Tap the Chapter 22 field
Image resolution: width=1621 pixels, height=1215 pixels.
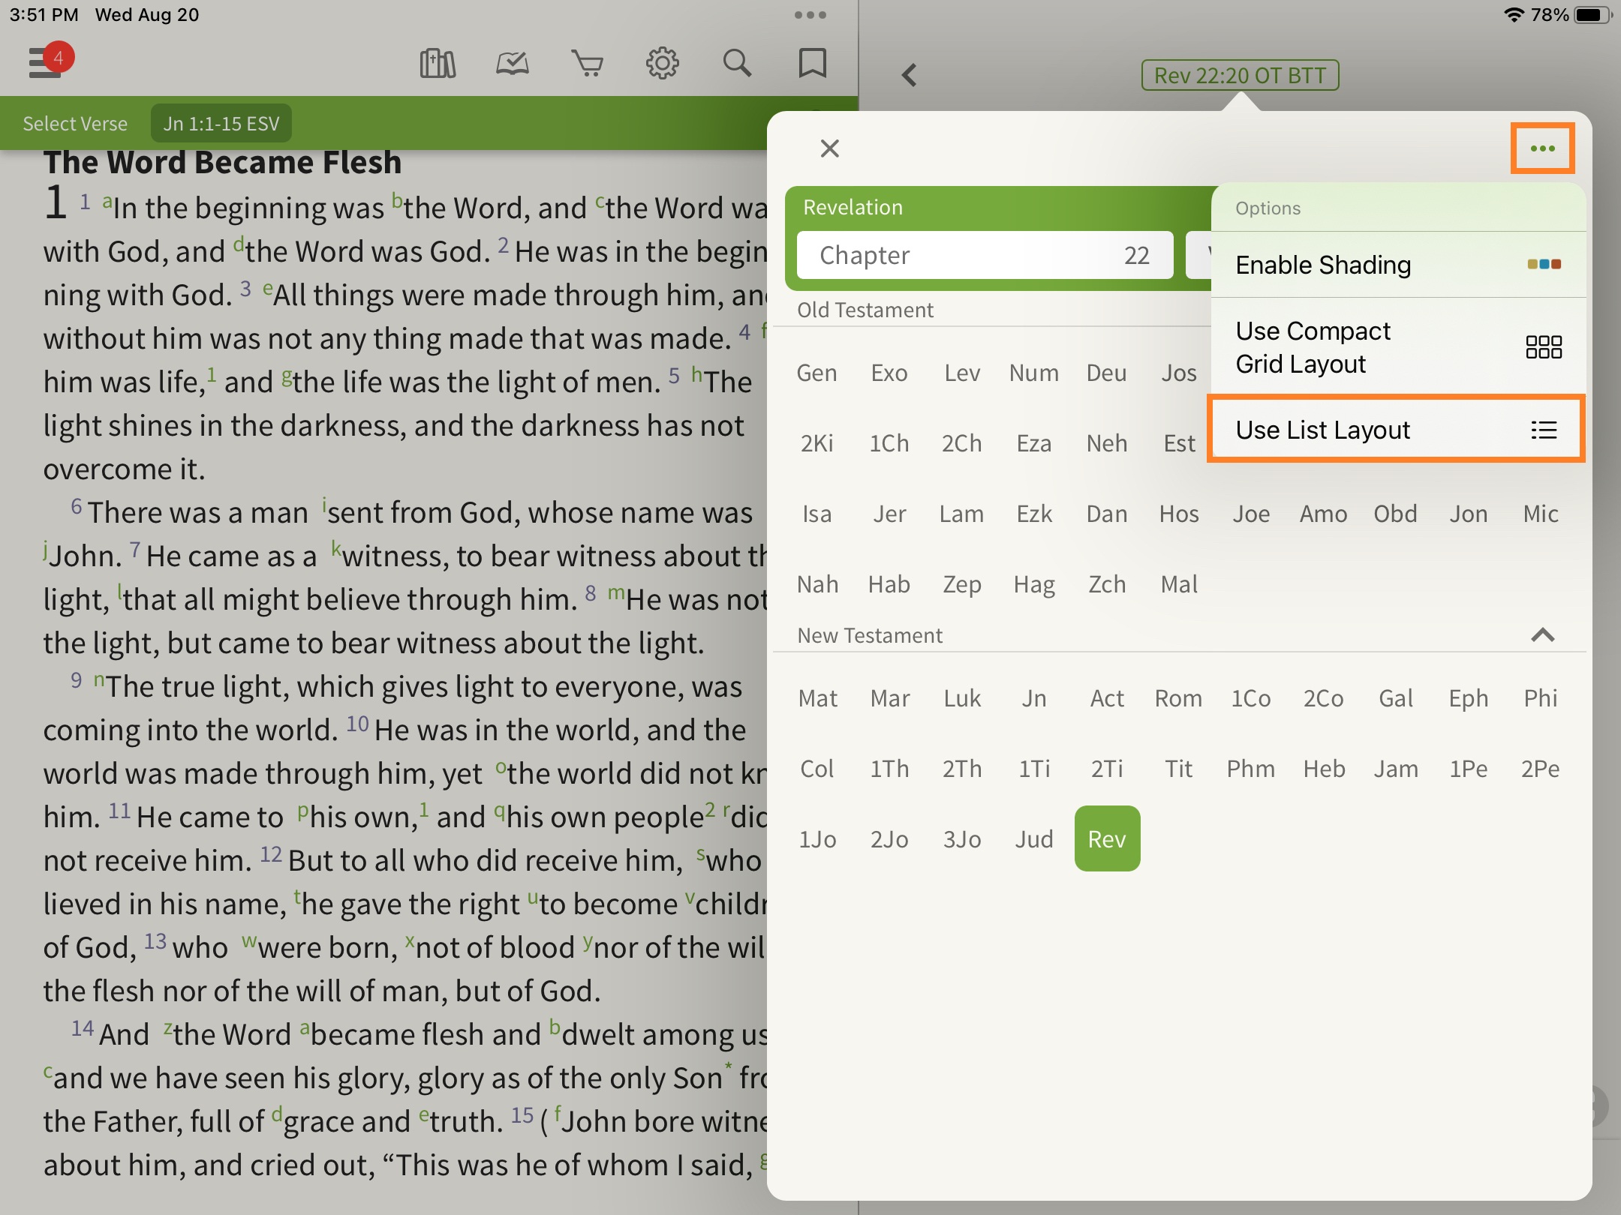click(x=985, y=256)
